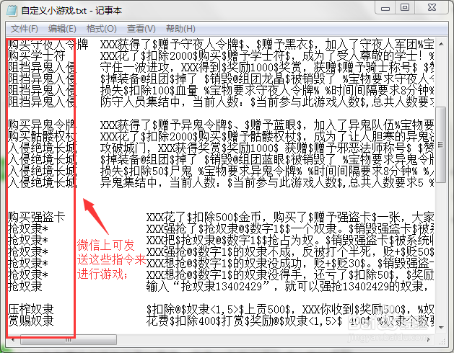Click the line starting 异鬼集结中
This screenshot has height=353, width=454.
coord(266,183)
